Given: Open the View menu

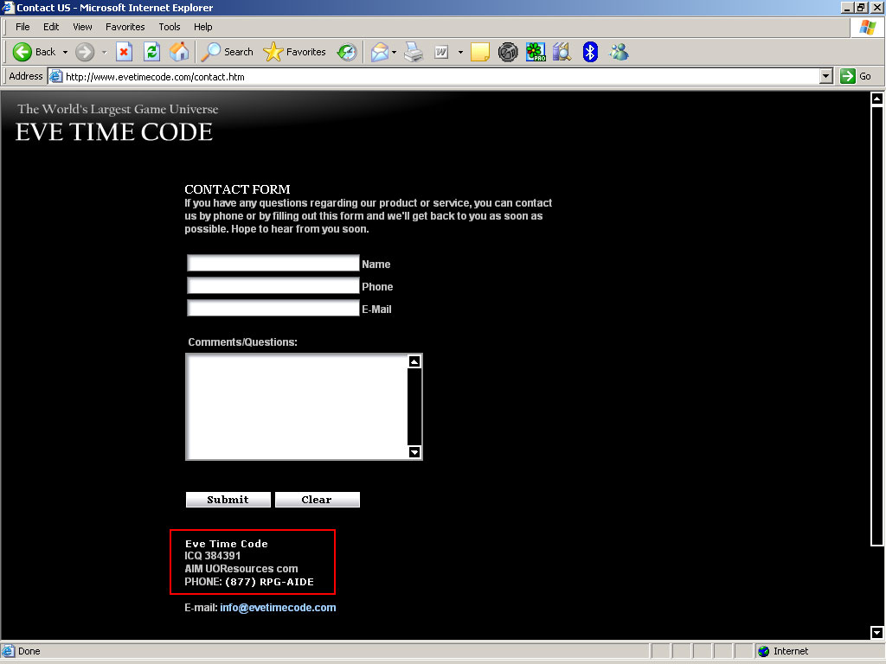Looking at the screenshot, I should pos(82,27).
